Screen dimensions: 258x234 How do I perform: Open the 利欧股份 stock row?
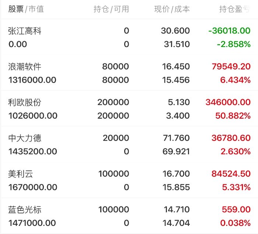[129, 109]
